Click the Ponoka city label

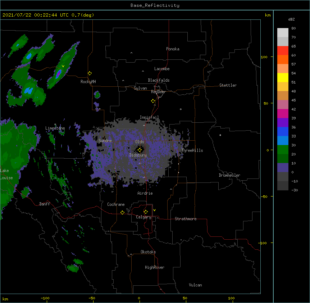(x=173, y=49)
